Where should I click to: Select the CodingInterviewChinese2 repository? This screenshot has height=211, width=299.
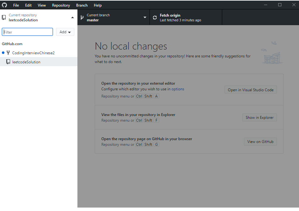(39, 53)
